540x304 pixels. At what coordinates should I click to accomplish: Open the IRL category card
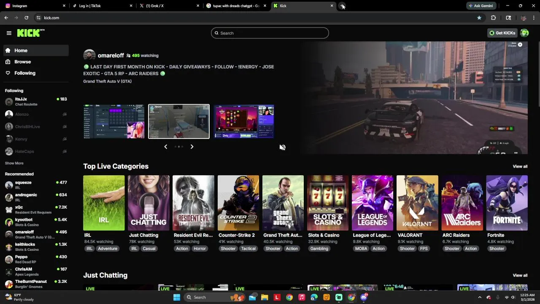[x=104, y=203]
